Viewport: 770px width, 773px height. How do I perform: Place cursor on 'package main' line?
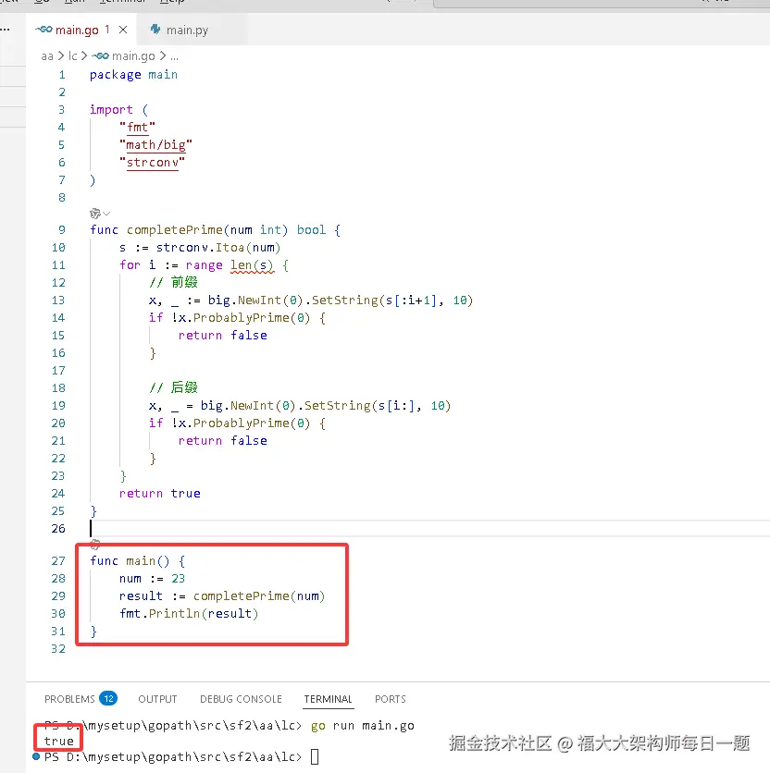coord(133,75)
